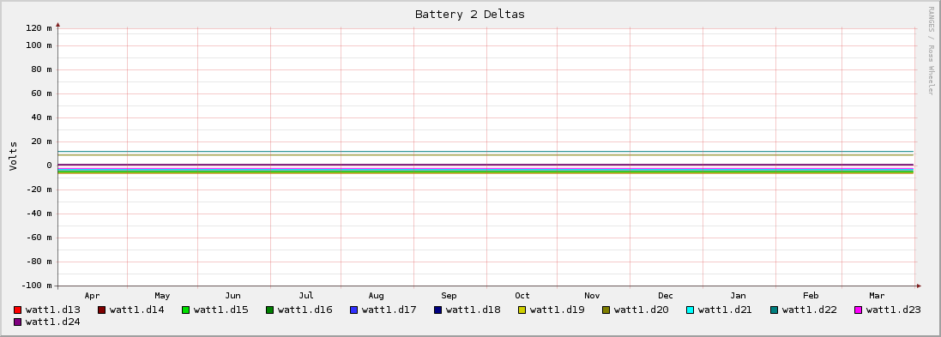Click the olive watt1.d20 legend swatch
The width and height of the screenshot is (941, 337).
pos(606,310)
